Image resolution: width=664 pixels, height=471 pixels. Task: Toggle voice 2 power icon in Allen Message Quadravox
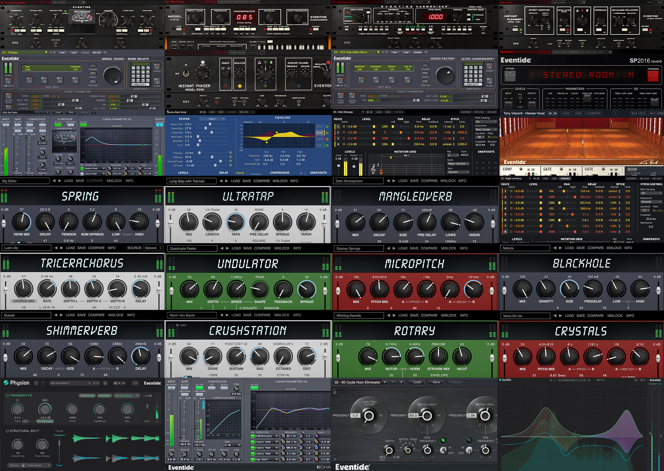pyautogui.click(x=344, y=132)
